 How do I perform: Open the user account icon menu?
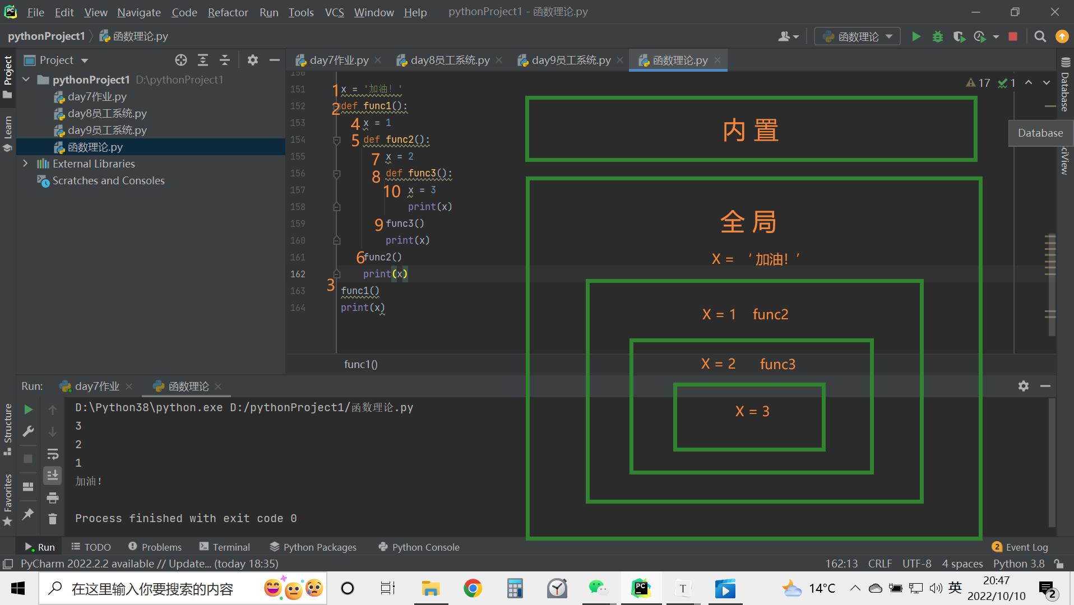pyautogui.click(x=788, y=36)
